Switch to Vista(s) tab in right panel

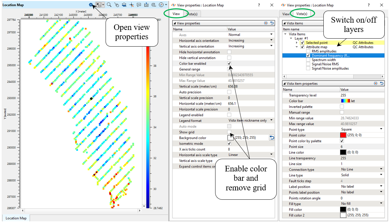pos(303,14)
